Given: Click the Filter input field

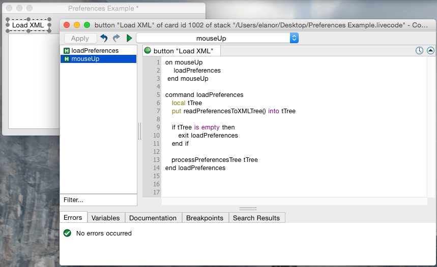Looking at the screenshot, I should click(98, 200).
